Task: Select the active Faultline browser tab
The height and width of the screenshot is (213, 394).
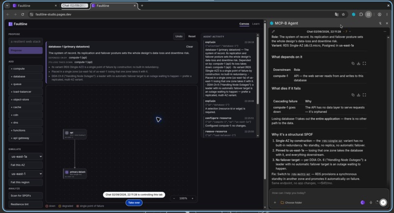Action: pos(113,5)
